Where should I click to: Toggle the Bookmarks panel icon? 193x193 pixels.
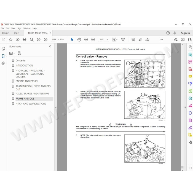tap(3, 56)
